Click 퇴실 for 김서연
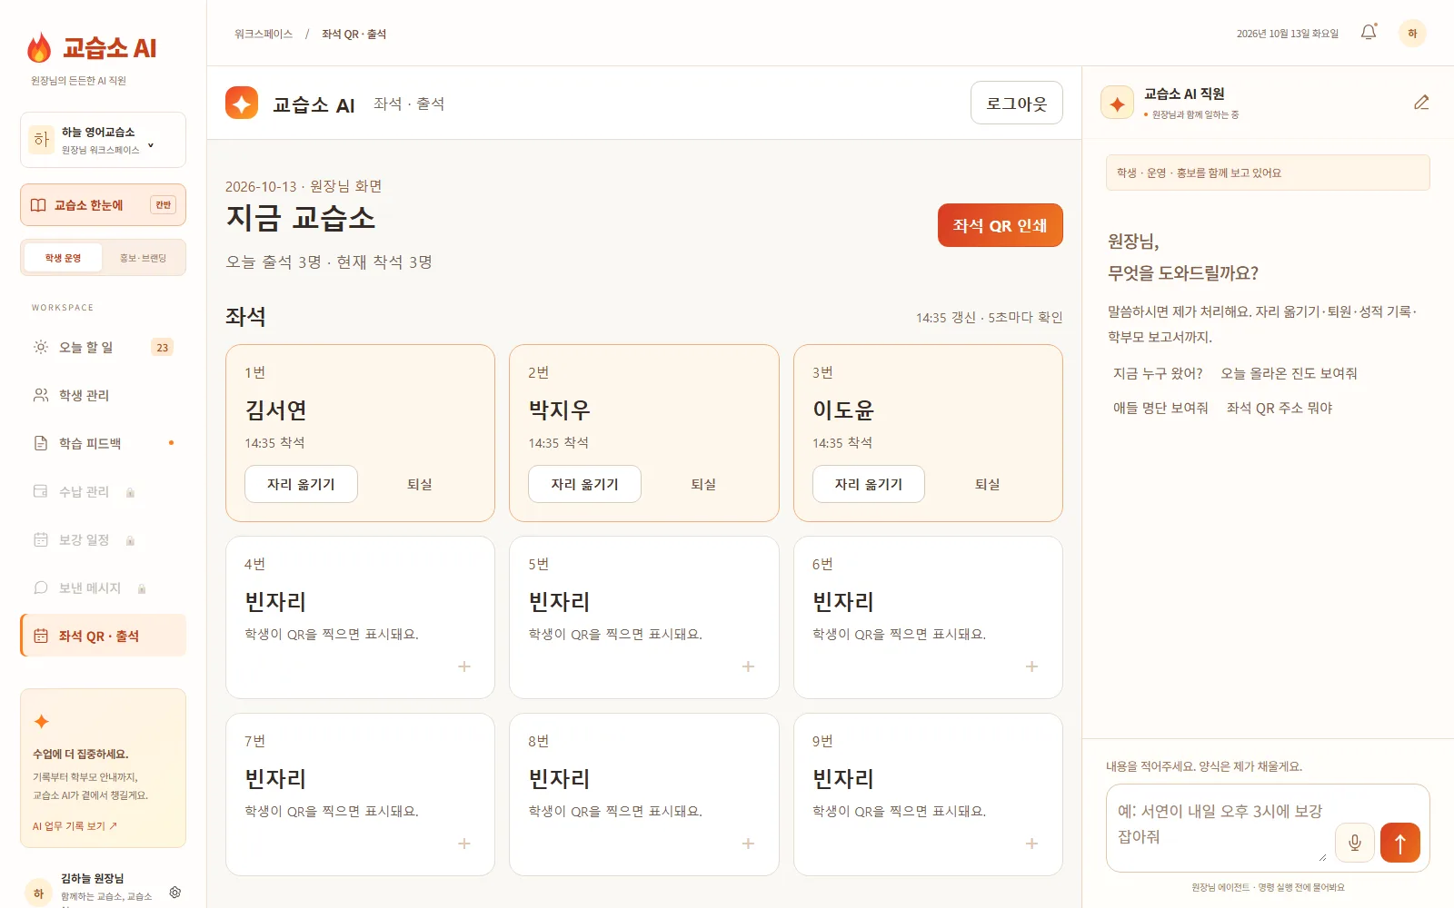 [420, 484]
